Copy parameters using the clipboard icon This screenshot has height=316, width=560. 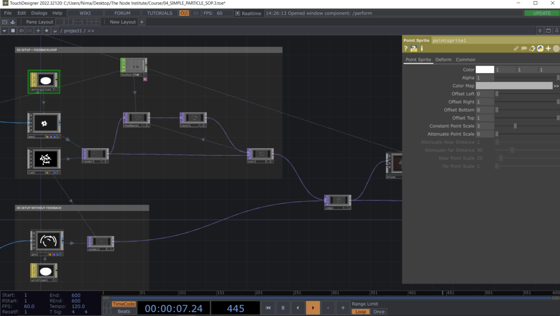click(532, 49)
